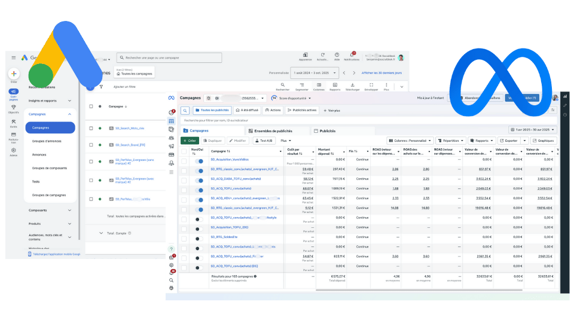574x323 pixels.
Task: Click Exporter button in Meta
Action: 509,141
